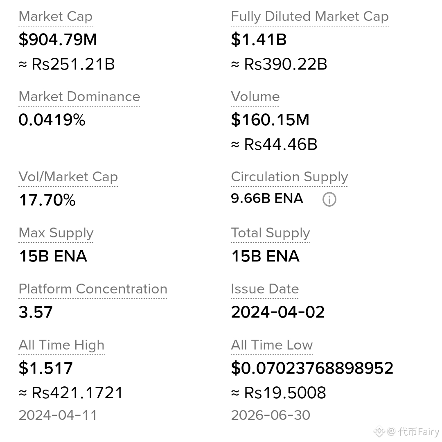This screenshot has width=442, height=442.
Task: Click the All Time Low label
Action: 272,345
